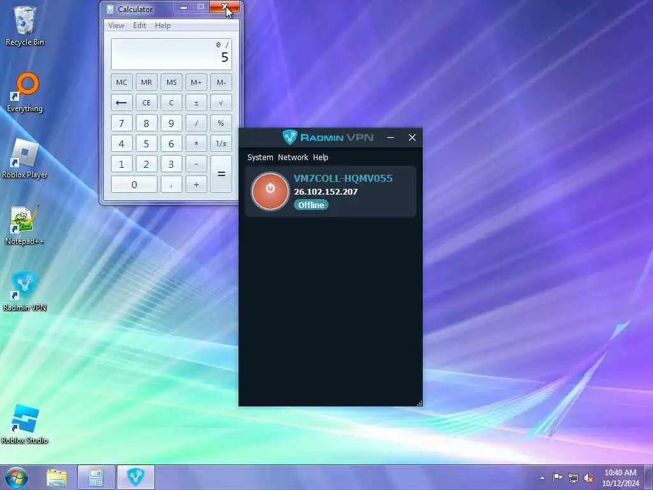Click the 9 key in Calculator

[171, 123]
